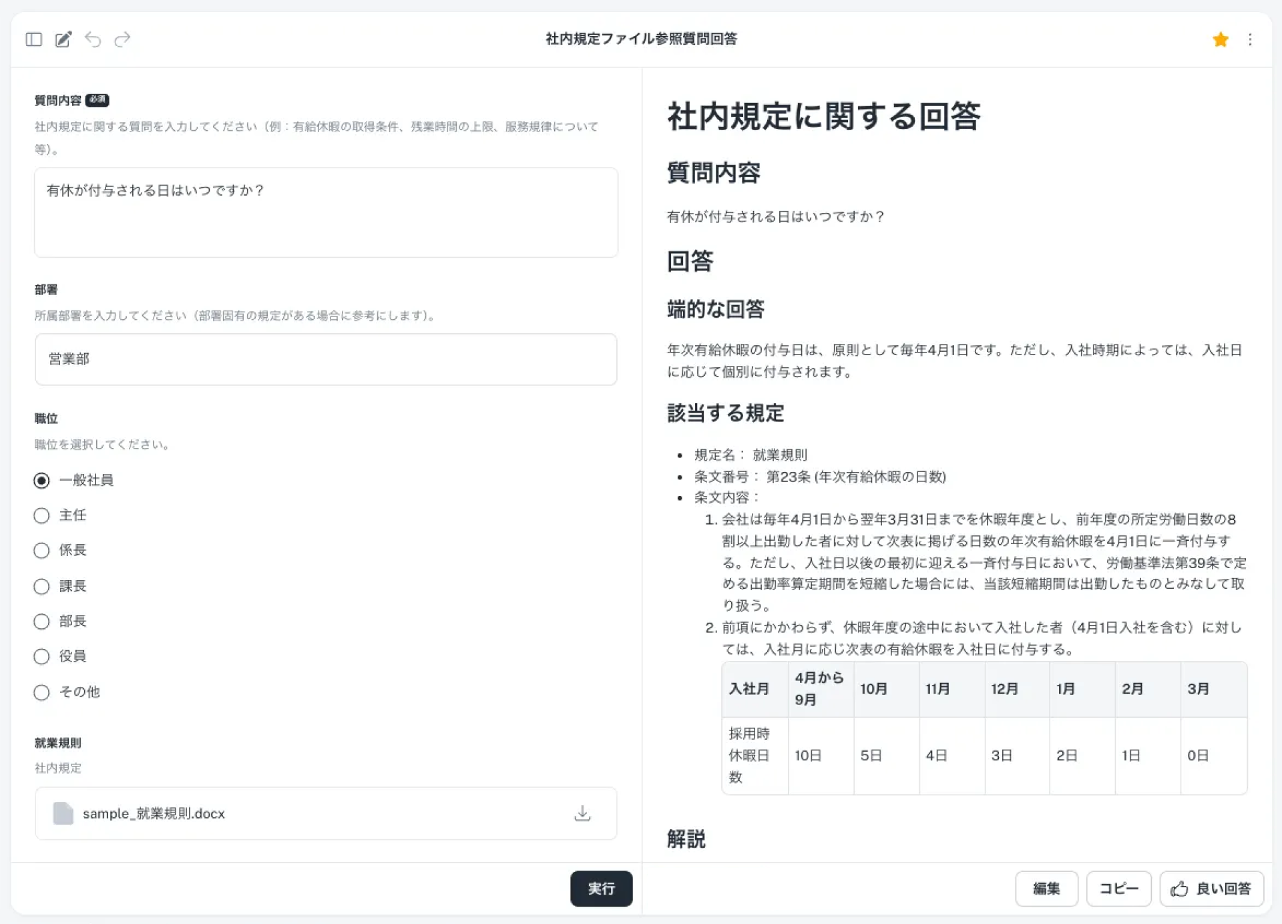Click thumbs-up 良い回答 button
This screenshot has height=924, width=1282.
1211,889
